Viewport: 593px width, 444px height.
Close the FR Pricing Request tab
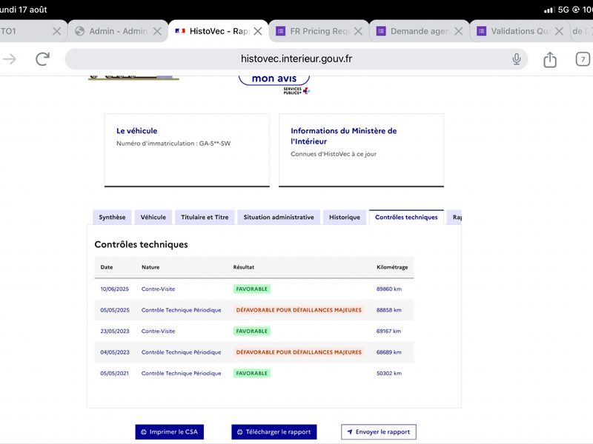click(x=358, y=31)
